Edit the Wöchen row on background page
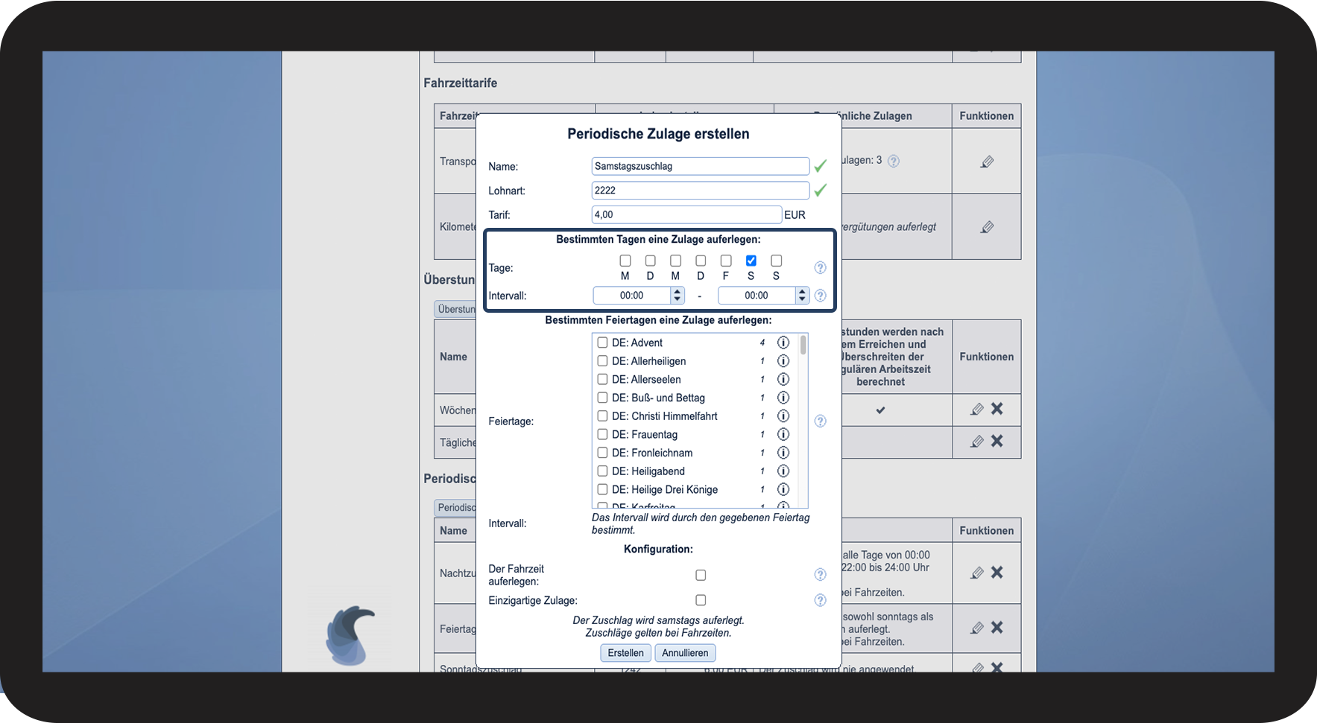 pyautogui.click(x=977, y=410)
